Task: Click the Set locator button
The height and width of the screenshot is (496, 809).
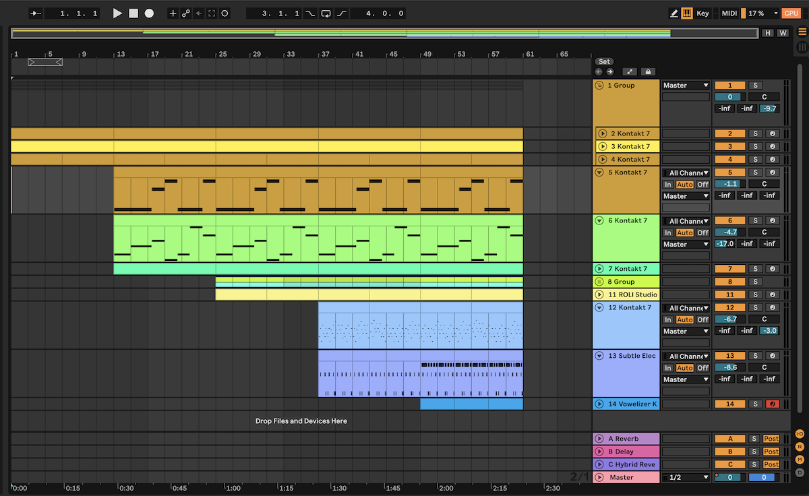Action: [604, 61]
